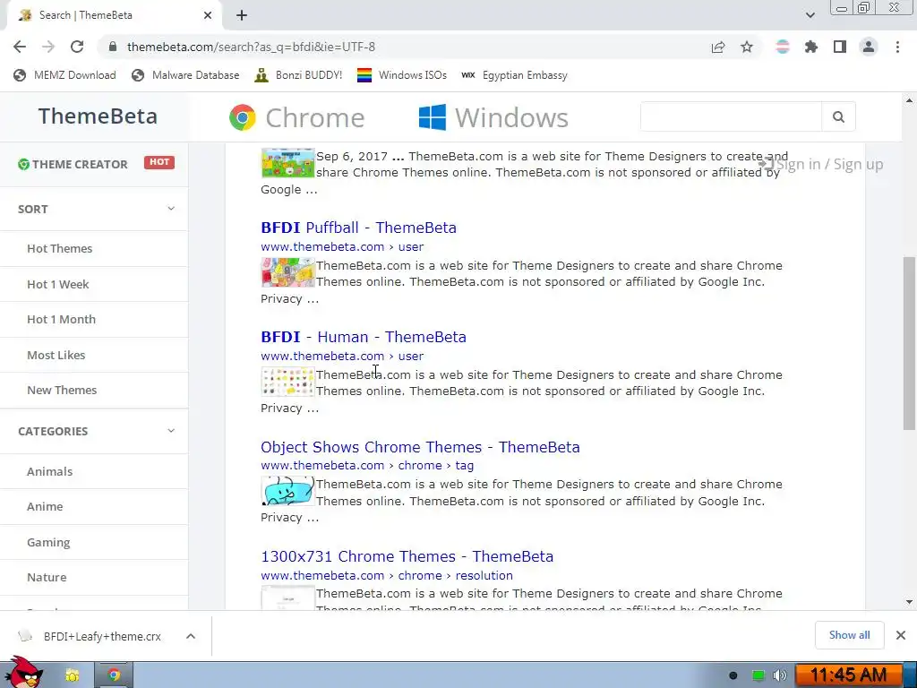Click the 'user' breadcrumb under BFDI Puffball
This screenshot has width=917, height=688.
tap(410, 247)
